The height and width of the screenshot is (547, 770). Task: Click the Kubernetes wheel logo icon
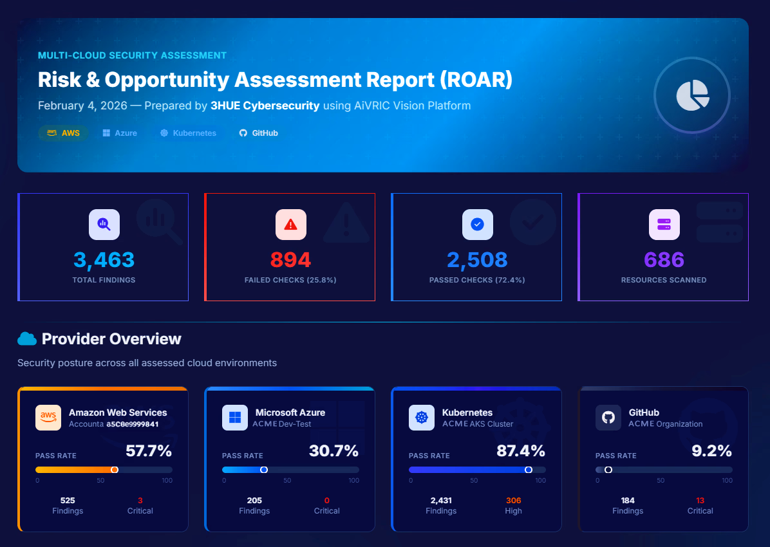point(422,417)
